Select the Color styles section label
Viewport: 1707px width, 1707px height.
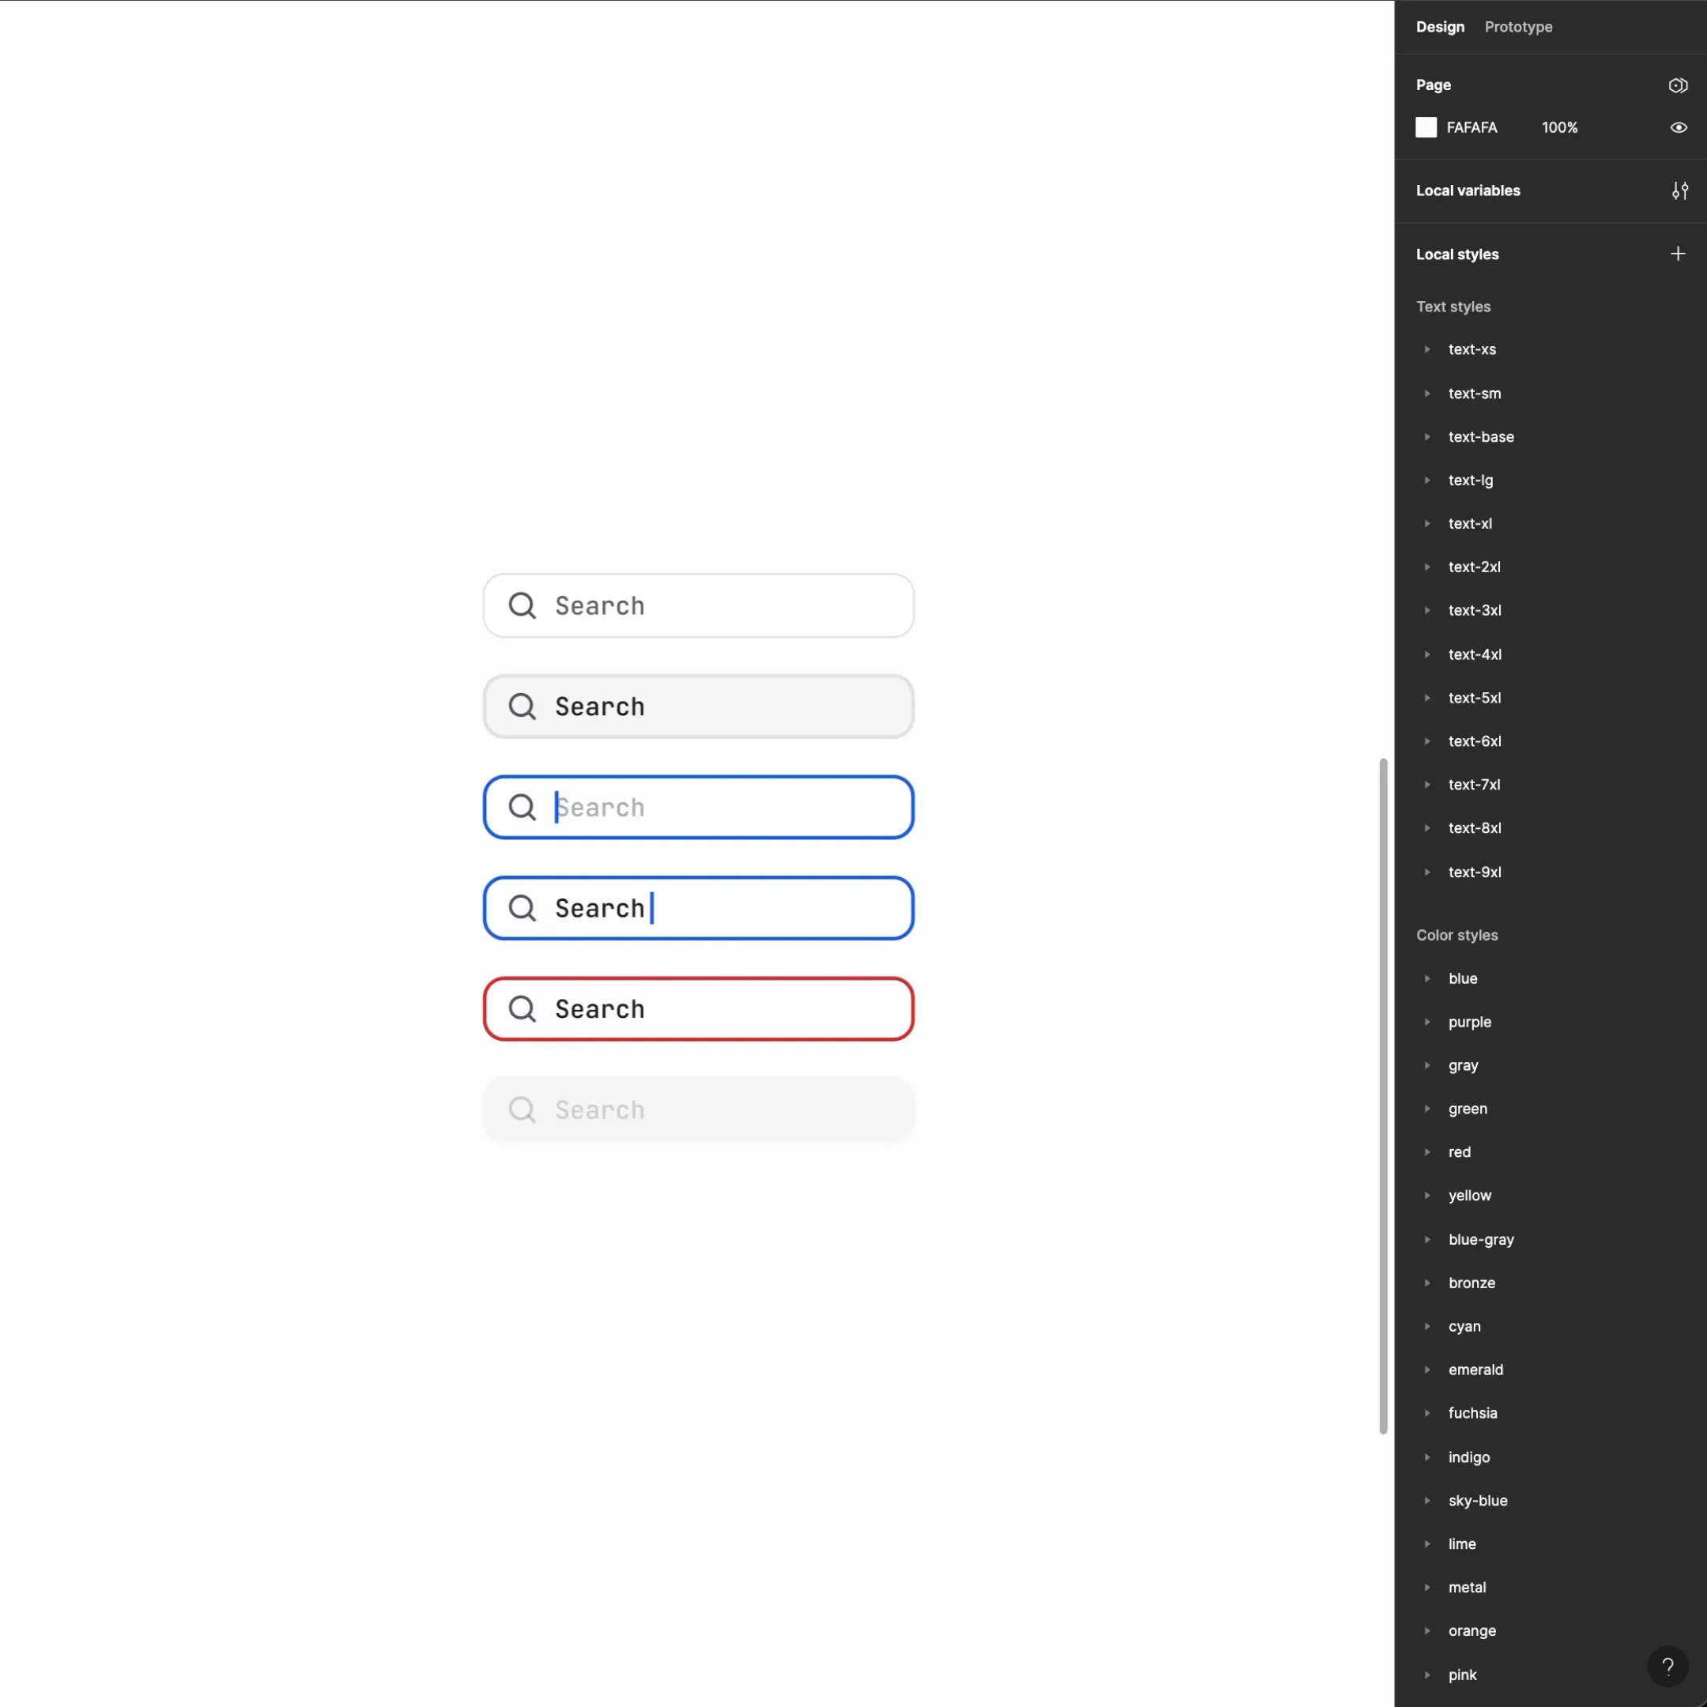tap(1457, 934)
